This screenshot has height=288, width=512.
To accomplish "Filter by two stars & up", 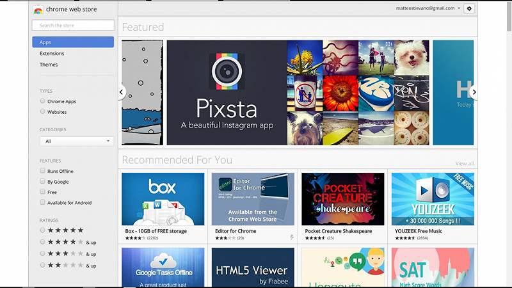I will 42,265.
